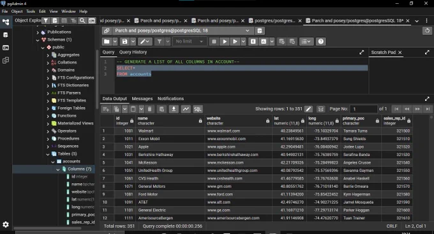The width and height of the screenshot is (434, 234).
Task: Click the paste rows icon
Action: (x=133, y=109)
